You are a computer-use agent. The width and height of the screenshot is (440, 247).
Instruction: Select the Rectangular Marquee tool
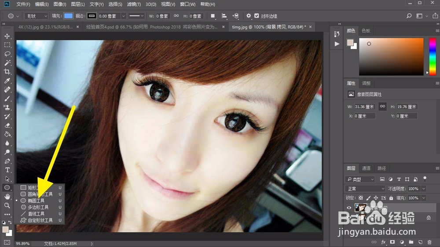click(7, 45)
